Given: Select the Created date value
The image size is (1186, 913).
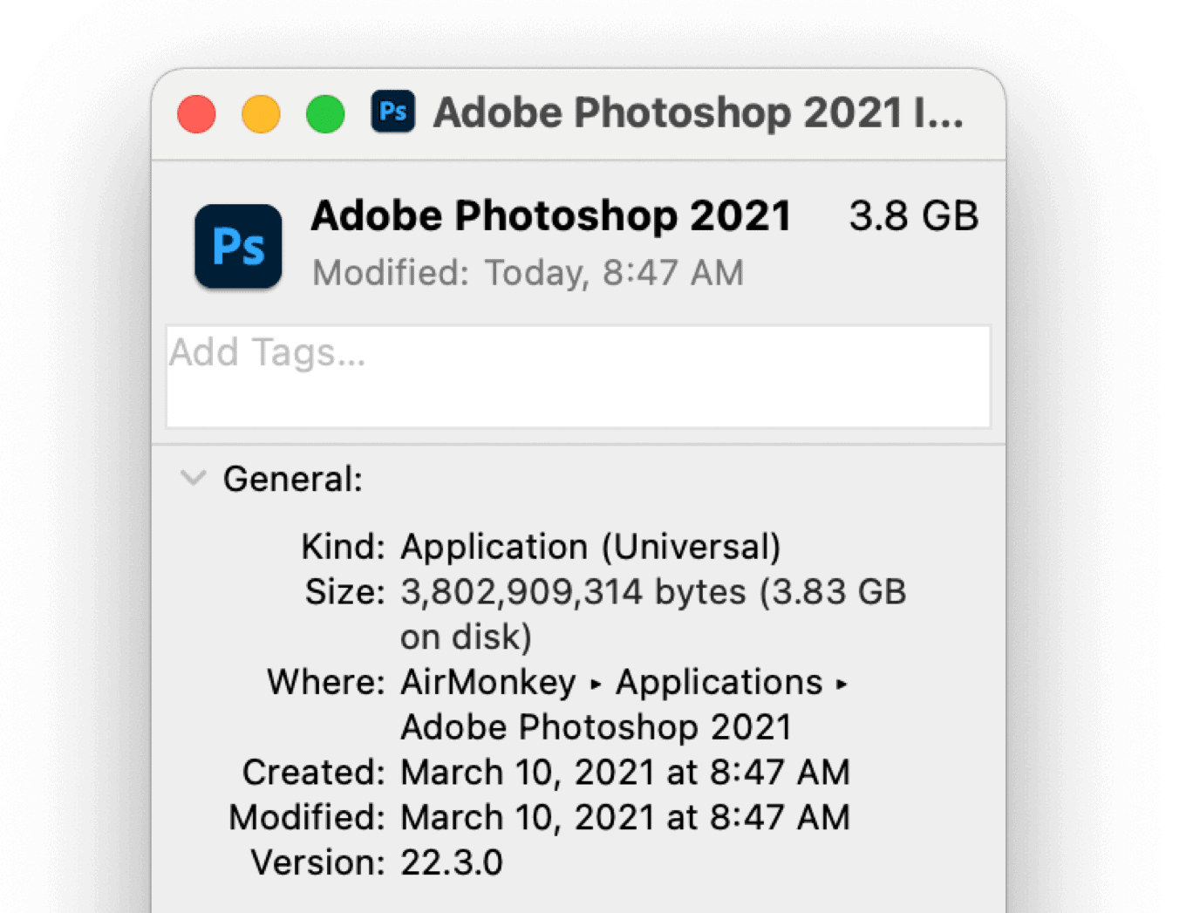Looking at the screenshot, I should point(624,773).
